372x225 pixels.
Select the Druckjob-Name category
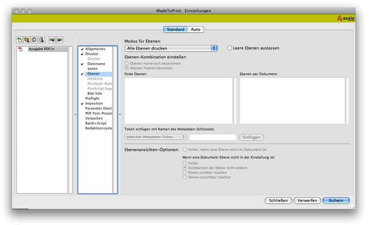coord(100,84)
